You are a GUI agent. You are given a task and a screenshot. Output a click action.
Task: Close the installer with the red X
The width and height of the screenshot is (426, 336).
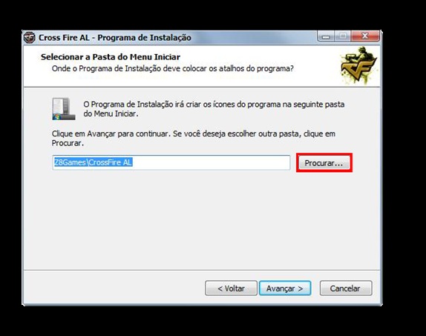click(365, 36)
